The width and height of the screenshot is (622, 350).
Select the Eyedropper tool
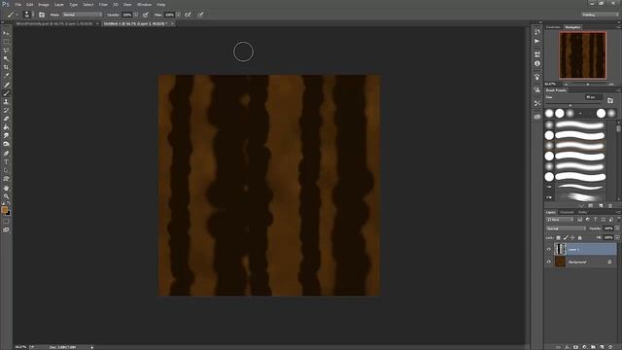point(6,76)
